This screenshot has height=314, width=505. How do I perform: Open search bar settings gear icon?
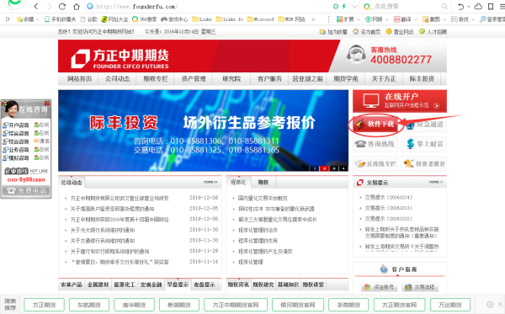(x=490, y=305)
